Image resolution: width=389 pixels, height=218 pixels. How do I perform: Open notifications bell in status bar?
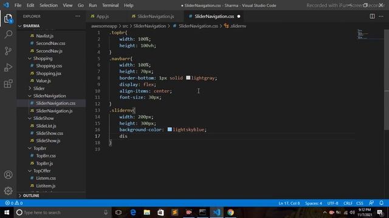pos(381,203)
